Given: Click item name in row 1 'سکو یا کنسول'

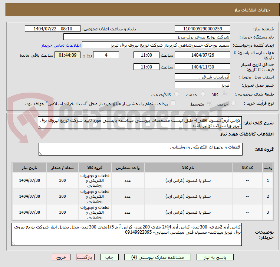Looking at the screenshot, I should point(188,180).
